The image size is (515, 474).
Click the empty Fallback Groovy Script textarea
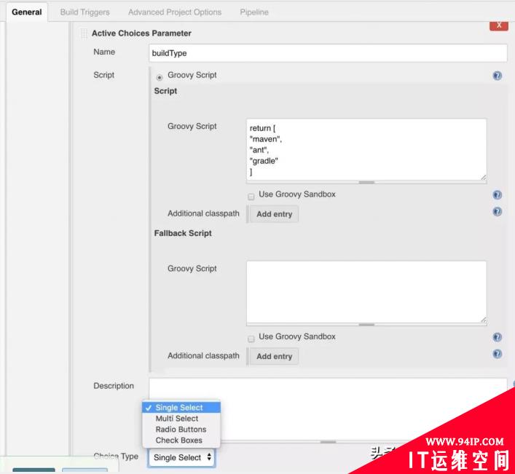366,292
